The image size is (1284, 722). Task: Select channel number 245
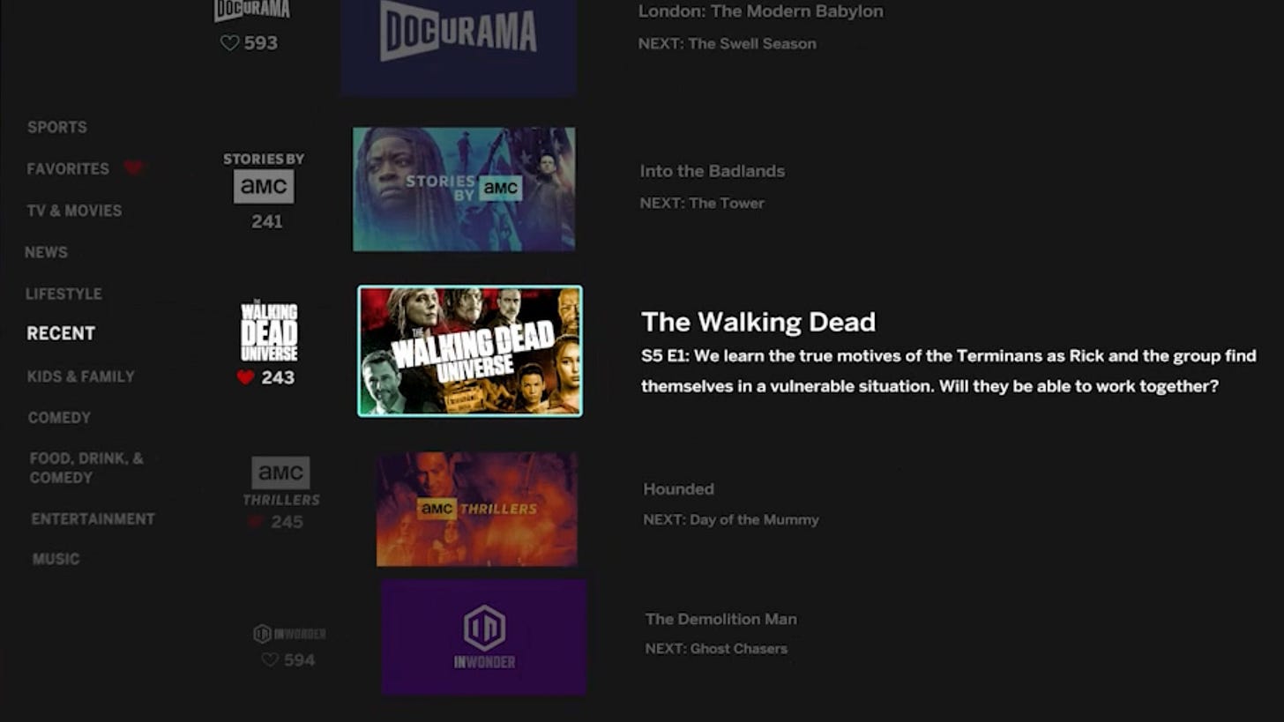[x=287, y=522]
